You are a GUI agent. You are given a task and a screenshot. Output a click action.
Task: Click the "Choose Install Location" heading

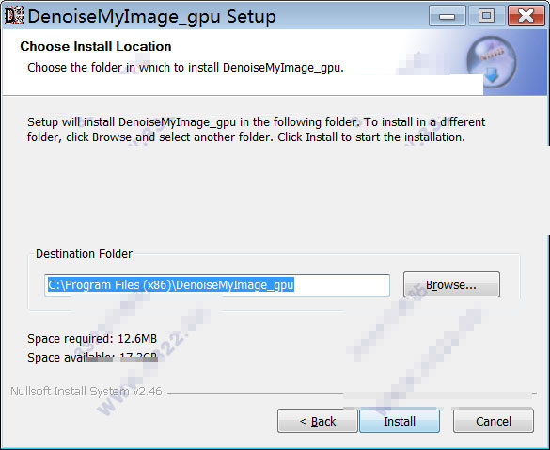tap(96, 46)
